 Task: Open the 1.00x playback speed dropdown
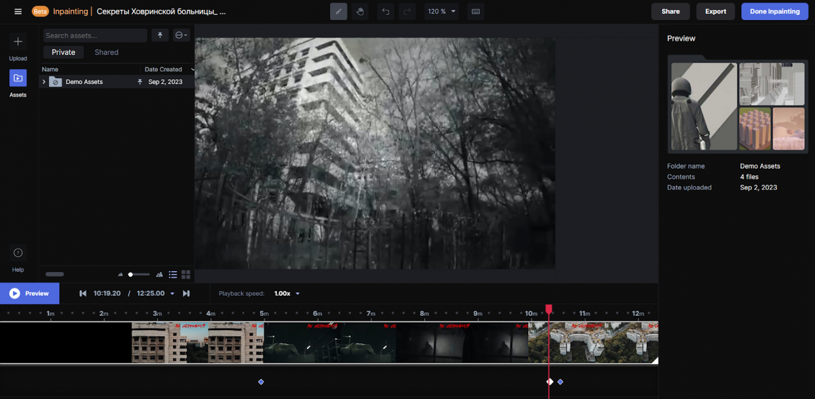287,293
